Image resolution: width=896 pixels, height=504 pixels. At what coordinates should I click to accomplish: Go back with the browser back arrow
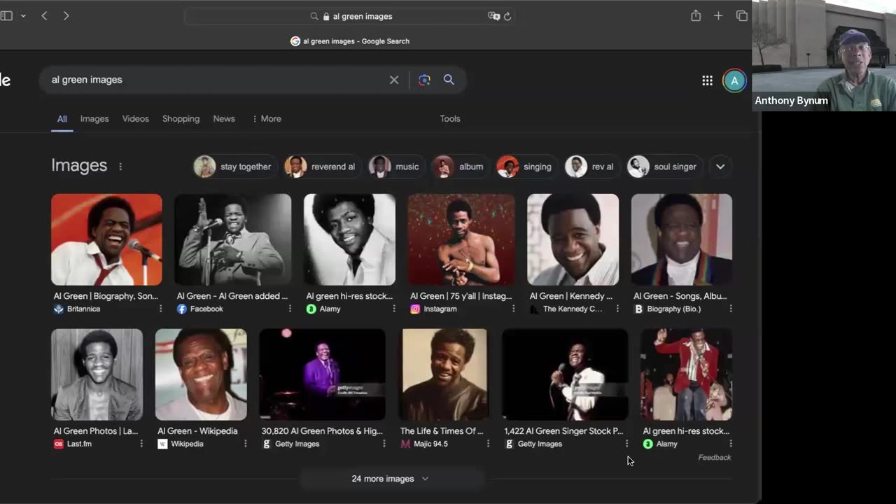click(x=44, y=15)
